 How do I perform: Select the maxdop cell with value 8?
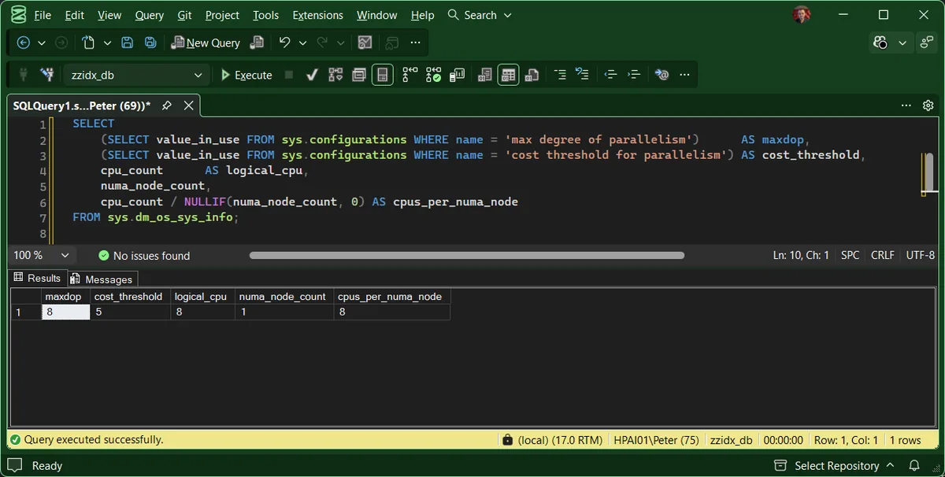[66, 312]
